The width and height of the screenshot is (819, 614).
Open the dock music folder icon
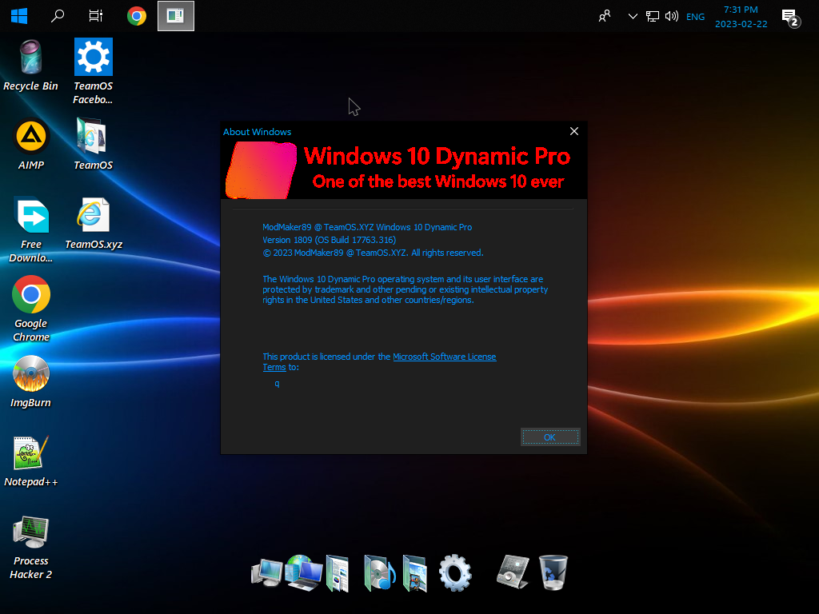[379, 573]
